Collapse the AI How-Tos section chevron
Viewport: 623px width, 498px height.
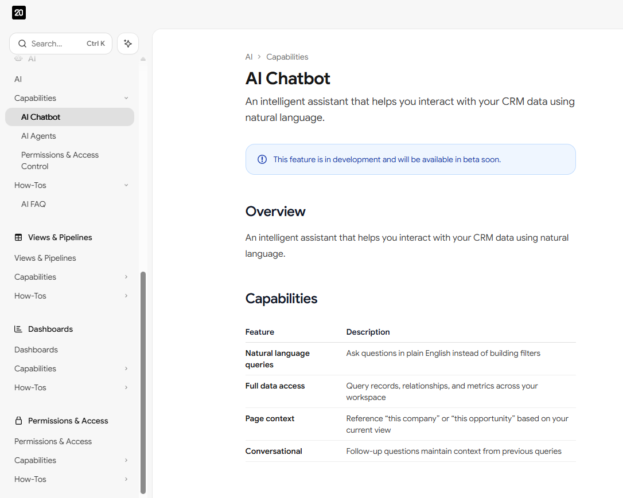pyautogui.click(x=126, y=185)
